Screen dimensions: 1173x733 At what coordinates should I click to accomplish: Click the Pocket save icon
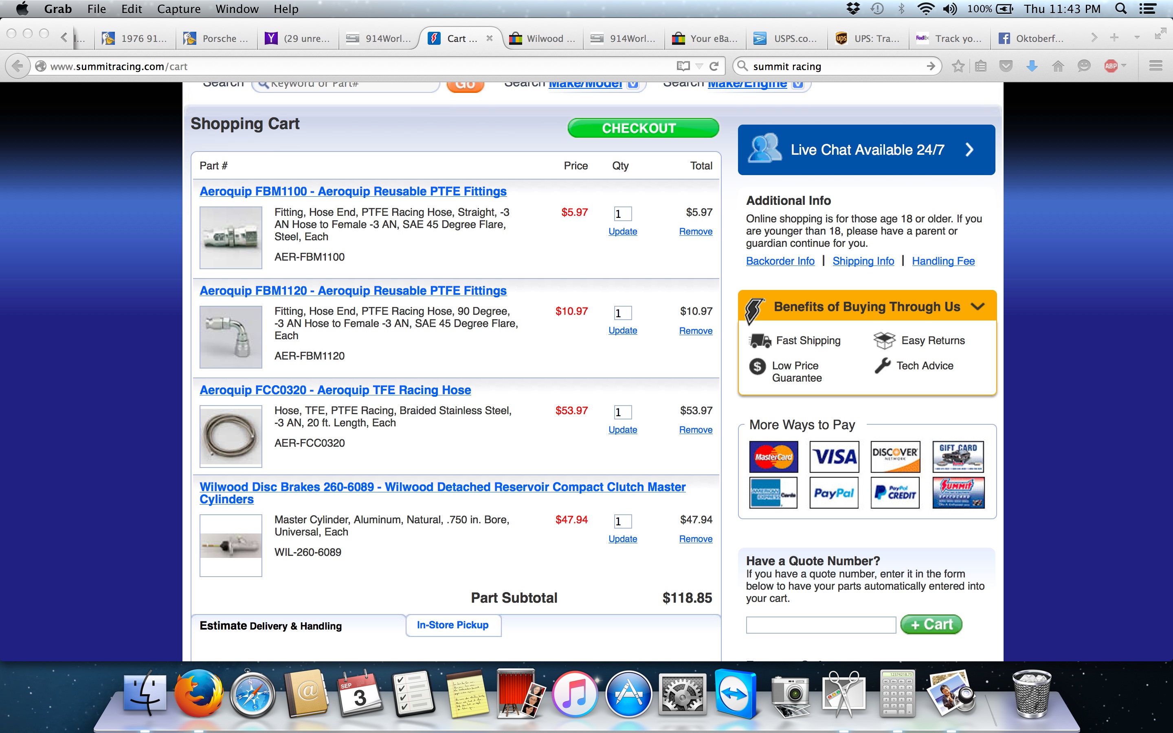point(1006,66)
